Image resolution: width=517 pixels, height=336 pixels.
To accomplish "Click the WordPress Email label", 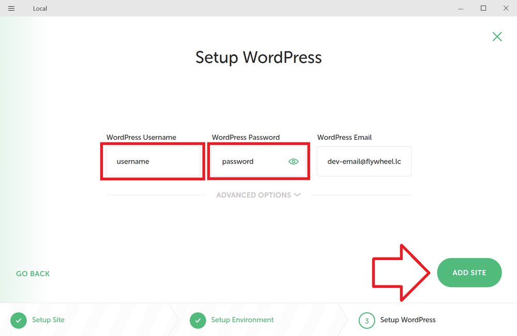I will coord(344,137).
